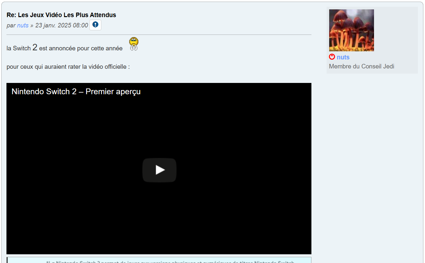Click the report post exclamation icon

tap(95, 25)
